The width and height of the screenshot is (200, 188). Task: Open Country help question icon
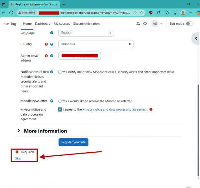[52, 44]
